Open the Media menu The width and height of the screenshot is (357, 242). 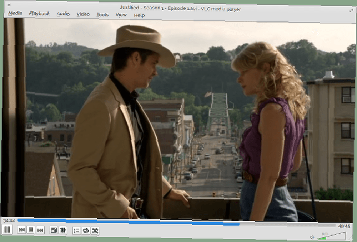point(15,13)
